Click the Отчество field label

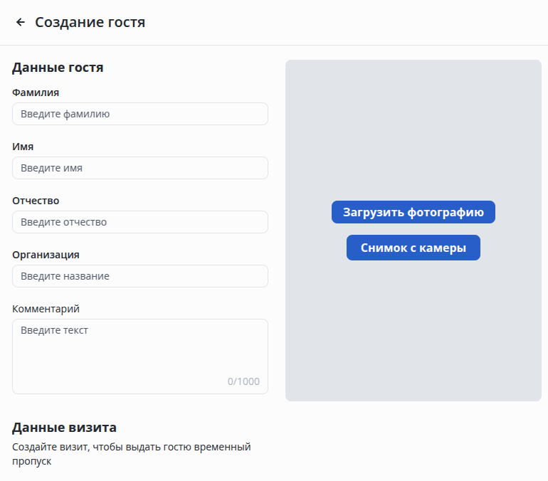click(36, 201)
